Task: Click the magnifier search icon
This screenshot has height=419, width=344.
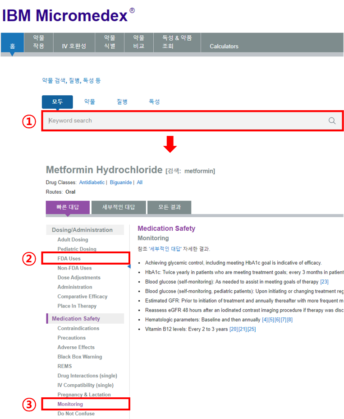Action: (332, 121)
